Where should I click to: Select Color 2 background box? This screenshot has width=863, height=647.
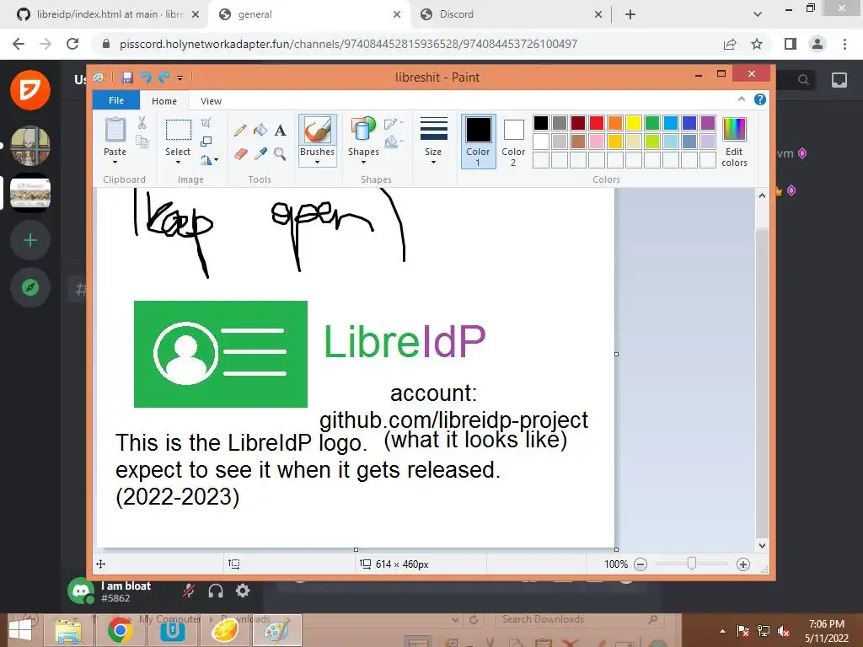[513, 142]
